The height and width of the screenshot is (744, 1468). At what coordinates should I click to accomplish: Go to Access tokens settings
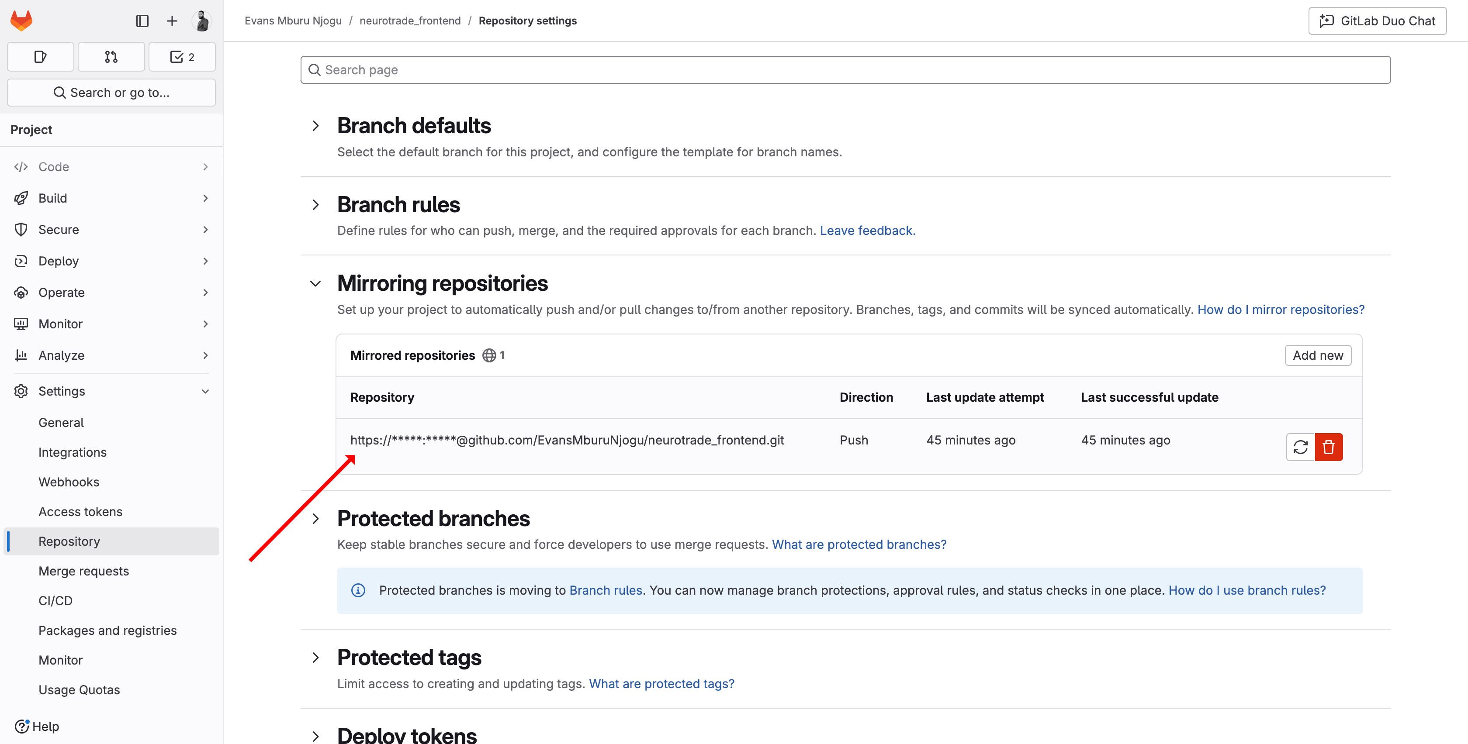coord(80,512)
